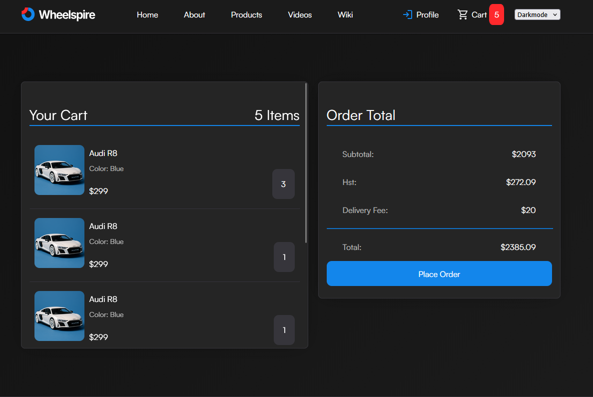Click the first item's quantity field
Screen dimensions: 593x397
283,184
